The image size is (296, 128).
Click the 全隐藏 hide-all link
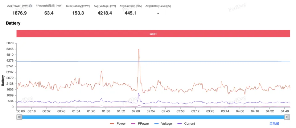coord(274,123)
